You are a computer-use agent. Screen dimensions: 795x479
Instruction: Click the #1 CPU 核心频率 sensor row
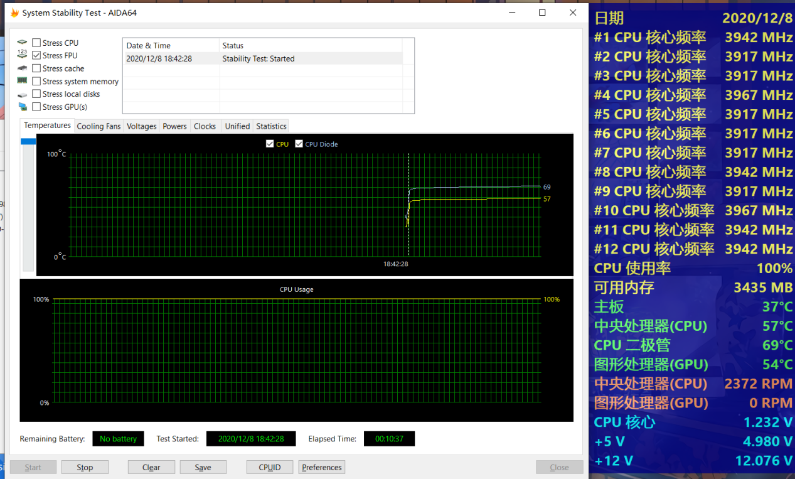tap(693, 37)
